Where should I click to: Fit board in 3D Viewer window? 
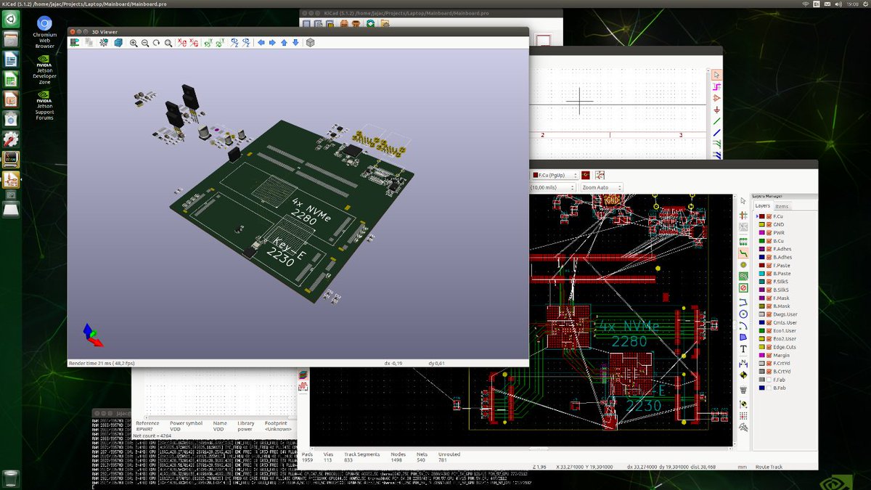(168, 43)
